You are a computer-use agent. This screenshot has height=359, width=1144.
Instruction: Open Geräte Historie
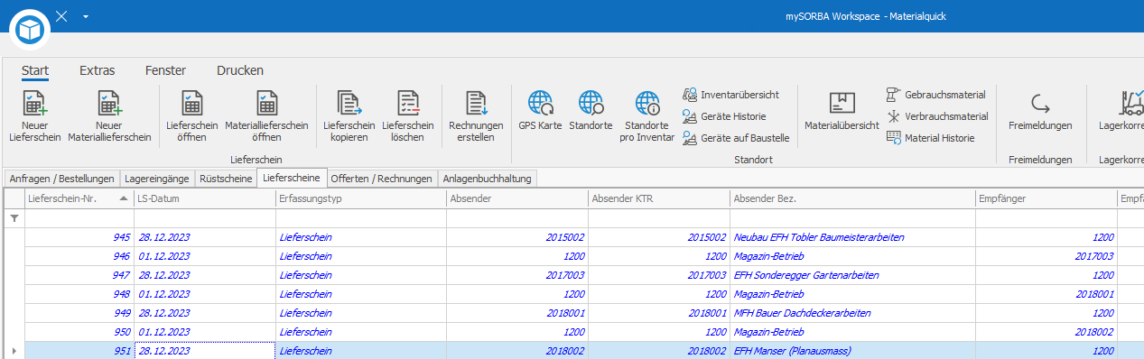tap(724, 116)
